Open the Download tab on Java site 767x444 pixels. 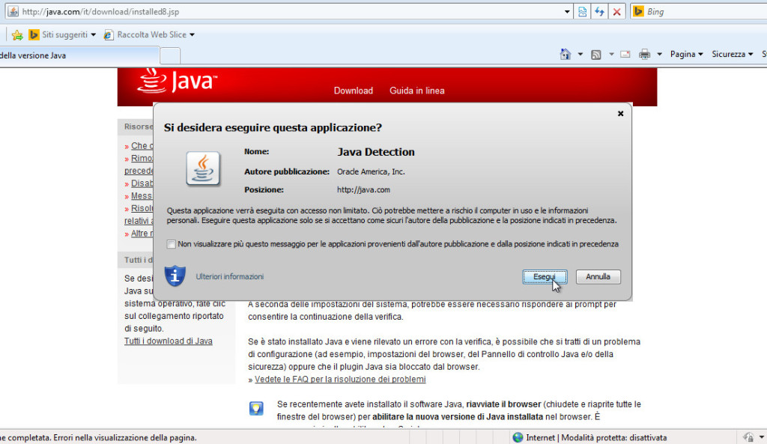(354, 91)
